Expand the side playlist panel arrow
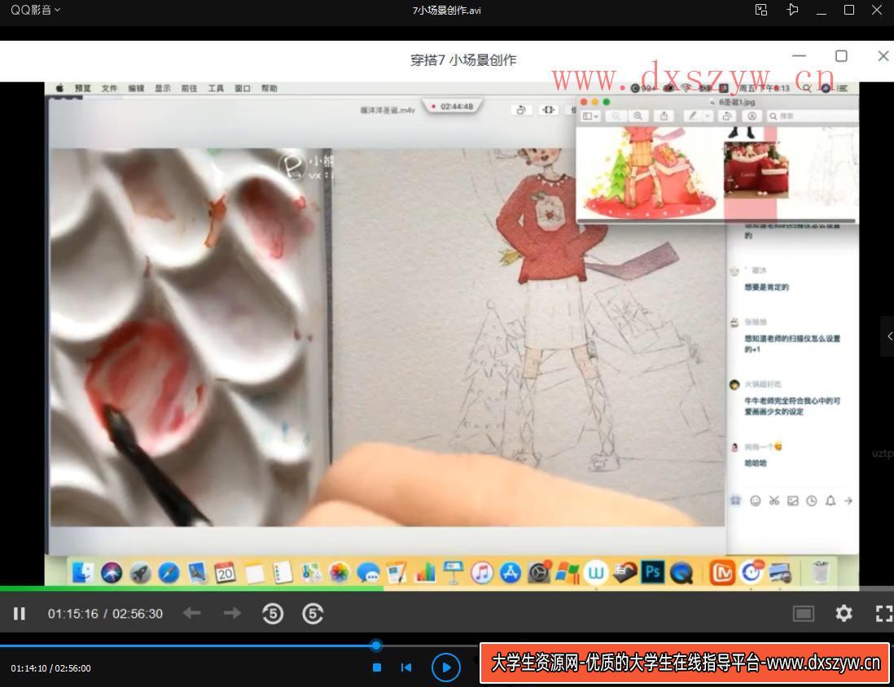Image resolution: width=894 pixels, height=687 pixels. [888, 336]
